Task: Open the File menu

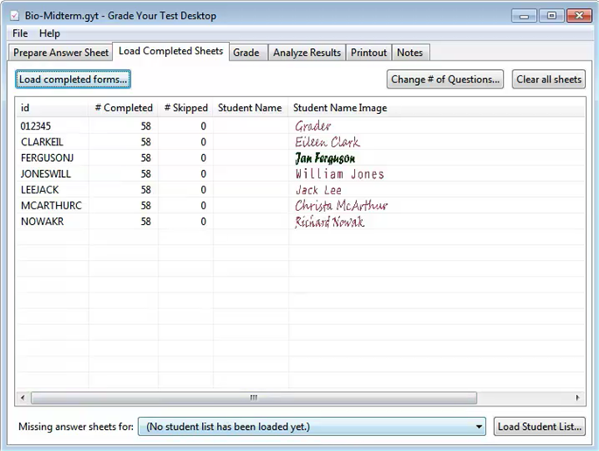Action: (x=19, y=33)
